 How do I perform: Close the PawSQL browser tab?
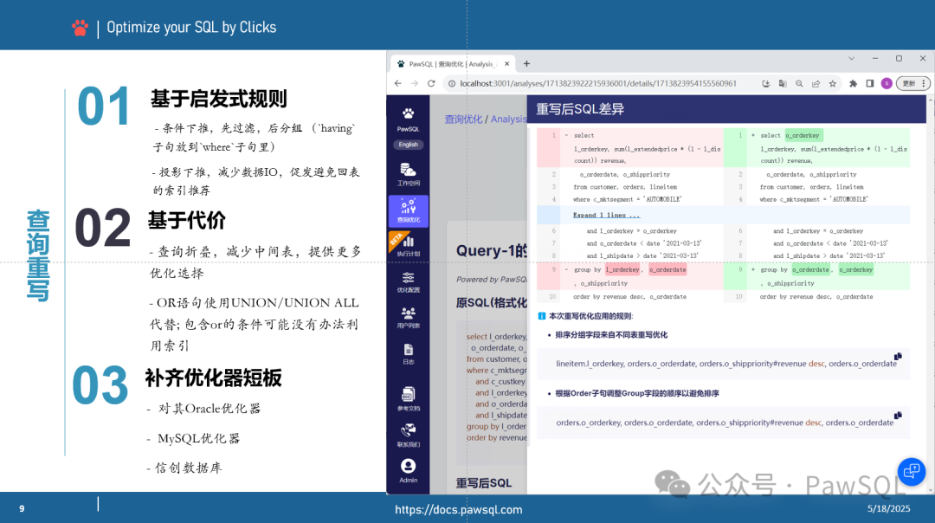pos(506,64)
